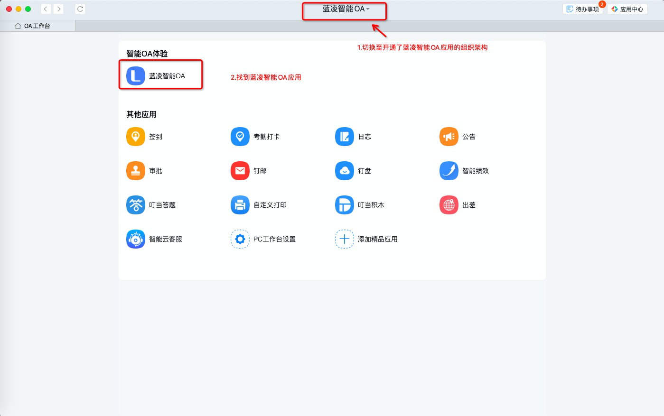Launch the 叮当积木 app icon

pyautogui.click(x=345, y=205)
